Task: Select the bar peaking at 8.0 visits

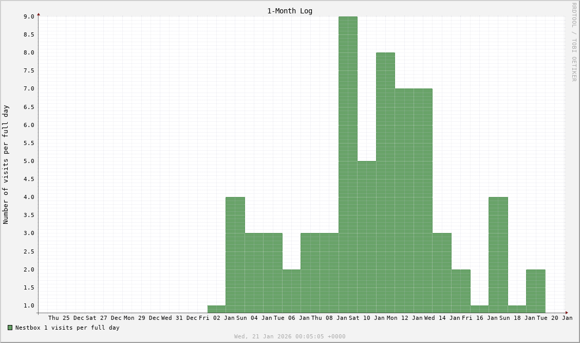Action: click(x=385, y=183)
